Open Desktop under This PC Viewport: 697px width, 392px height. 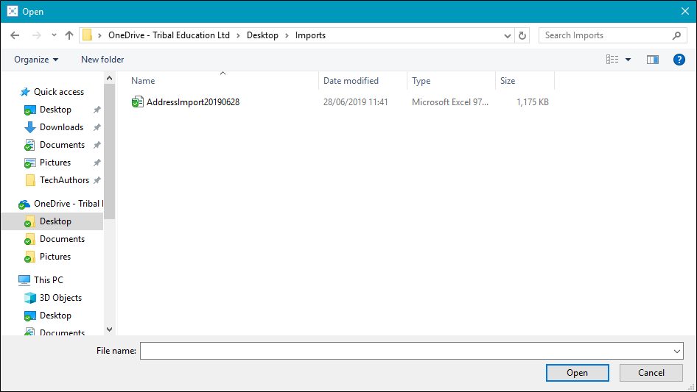coord(55,316)
